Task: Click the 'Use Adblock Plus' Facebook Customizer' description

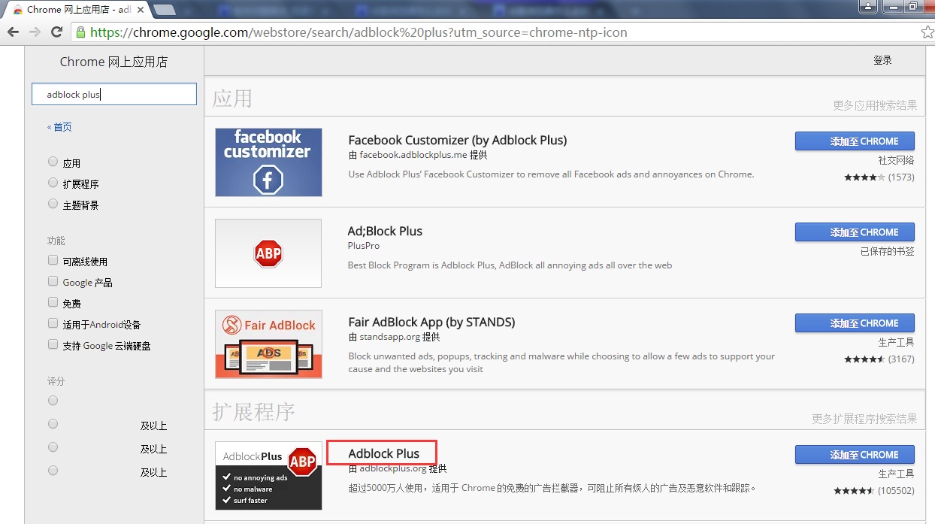Action: tap(551, 174)
